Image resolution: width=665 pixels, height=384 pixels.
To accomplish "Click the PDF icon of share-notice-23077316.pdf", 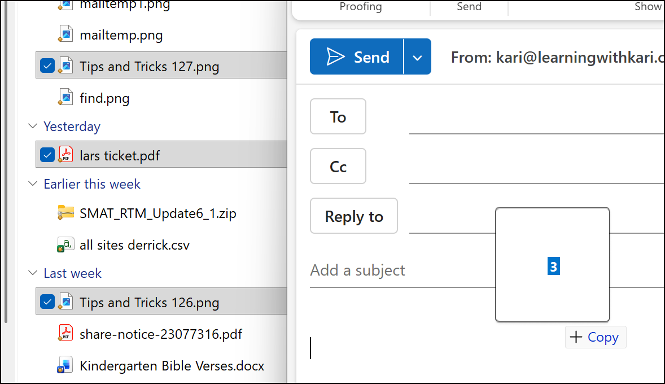I will (66, 333).
